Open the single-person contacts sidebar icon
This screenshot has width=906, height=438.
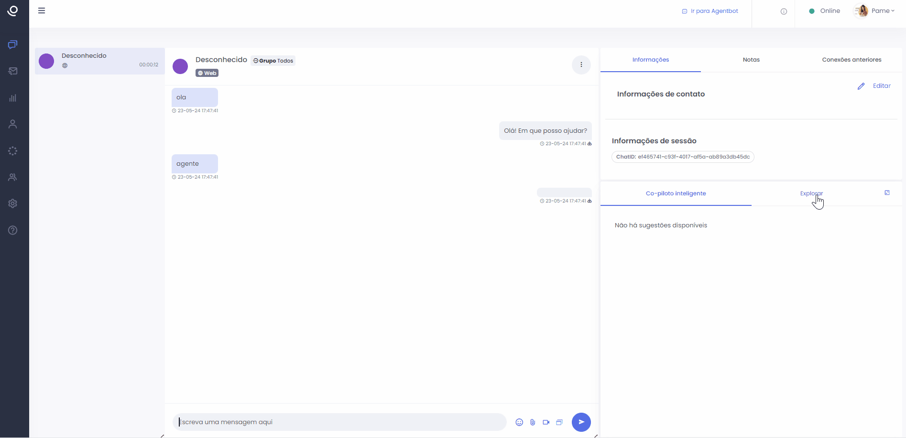click(x=13, y=124)
